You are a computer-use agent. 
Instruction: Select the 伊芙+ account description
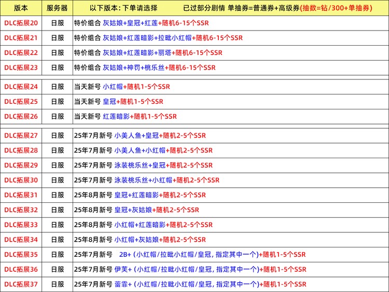[190, 269]
